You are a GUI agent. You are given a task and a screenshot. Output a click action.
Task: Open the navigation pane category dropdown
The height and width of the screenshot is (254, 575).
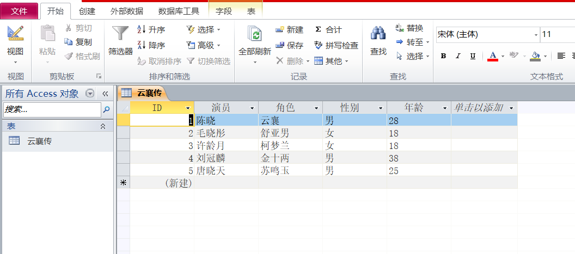tap(90, 94)
